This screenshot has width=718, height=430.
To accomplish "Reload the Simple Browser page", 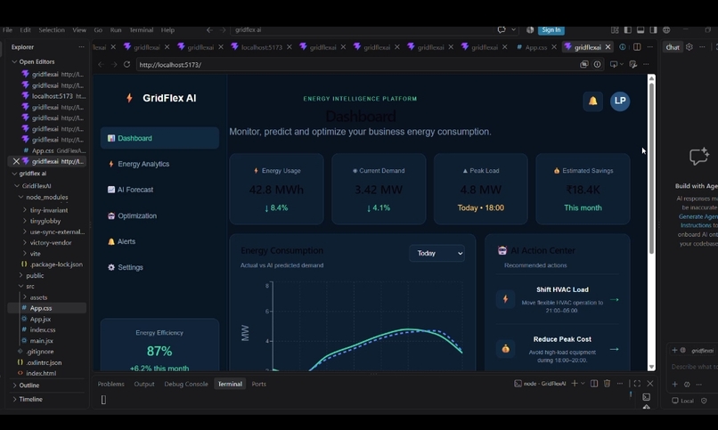I will pyautogui.click(x=126, y=64).
